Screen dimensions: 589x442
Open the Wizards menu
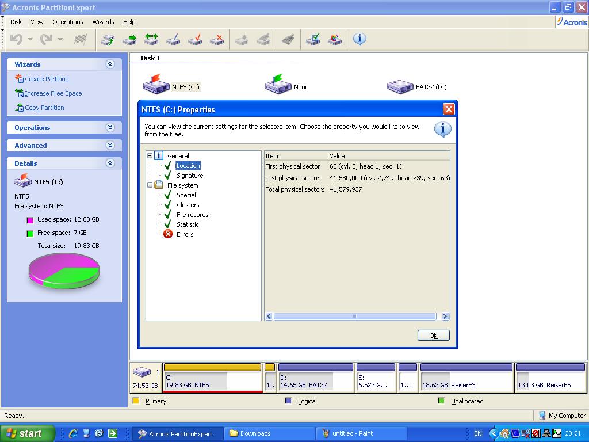pyautogui.click(x=104, y=22)
